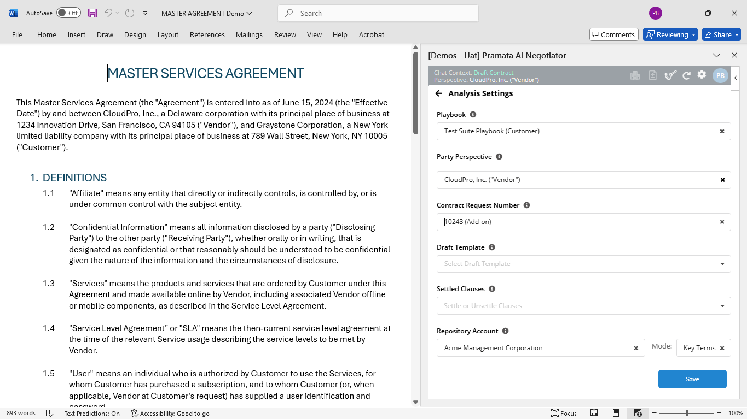Show info for Contract Request Number

(526, 205)
